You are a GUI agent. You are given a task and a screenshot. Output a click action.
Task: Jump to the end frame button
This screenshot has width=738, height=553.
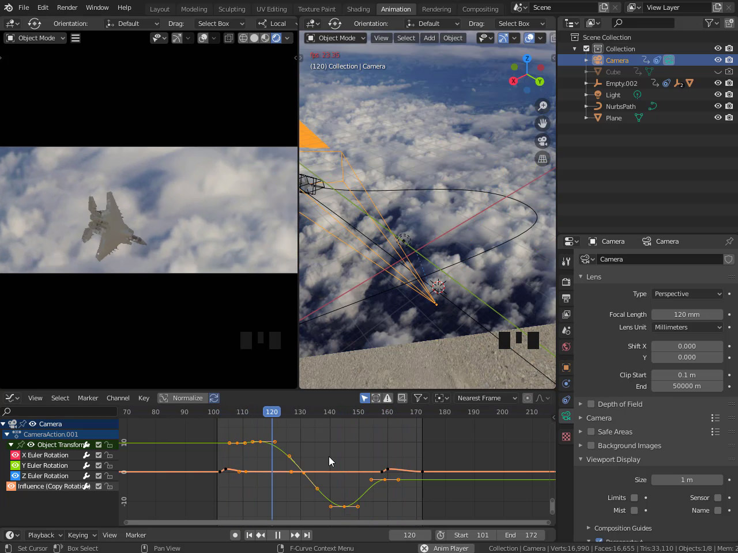point(307,535)
